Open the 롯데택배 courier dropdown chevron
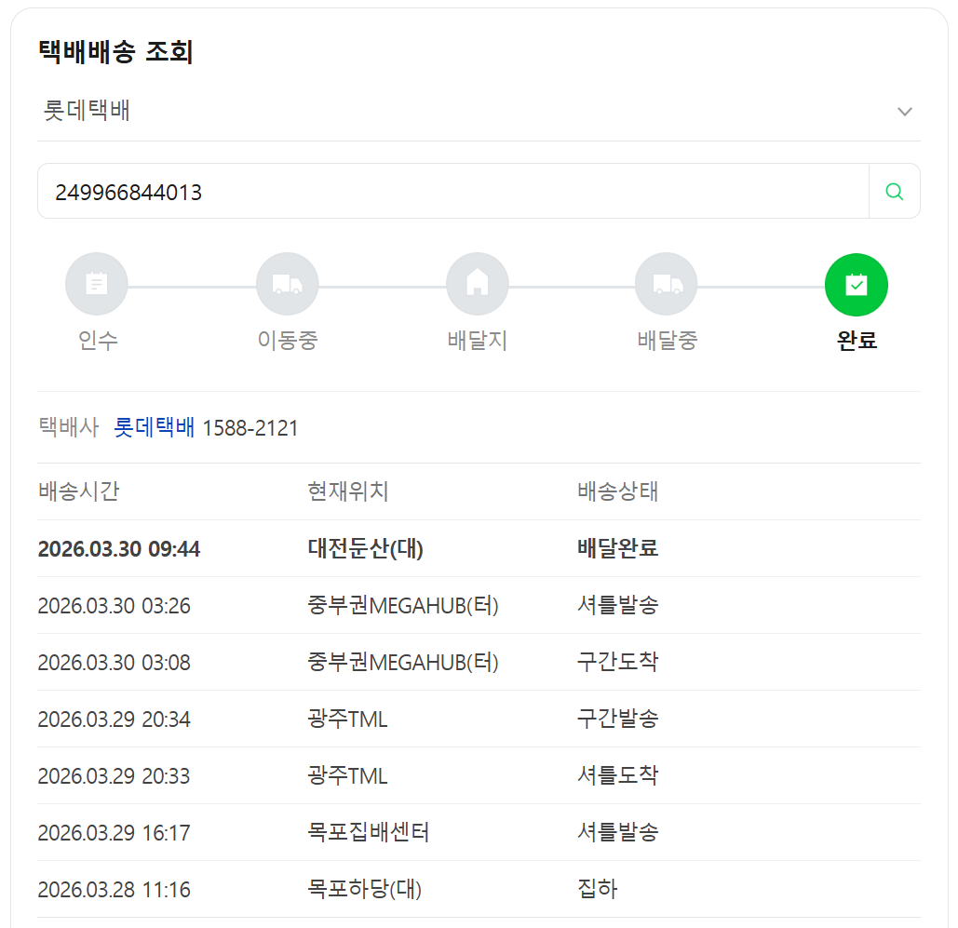 [904, 112]
